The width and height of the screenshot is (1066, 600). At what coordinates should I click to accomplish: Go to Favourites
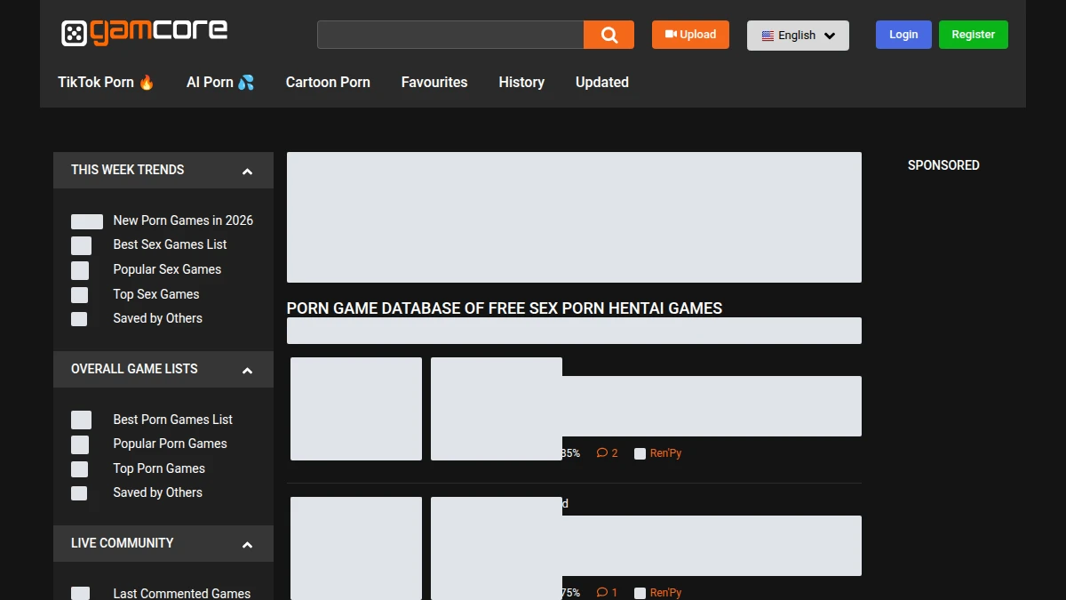coord(434,82)
